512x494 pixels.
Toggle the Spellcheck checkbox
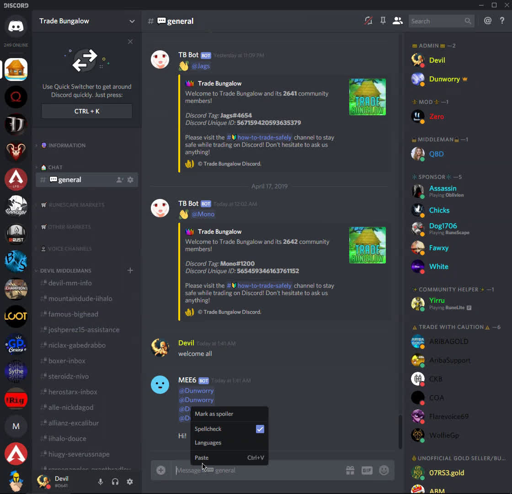coord(260,429)
